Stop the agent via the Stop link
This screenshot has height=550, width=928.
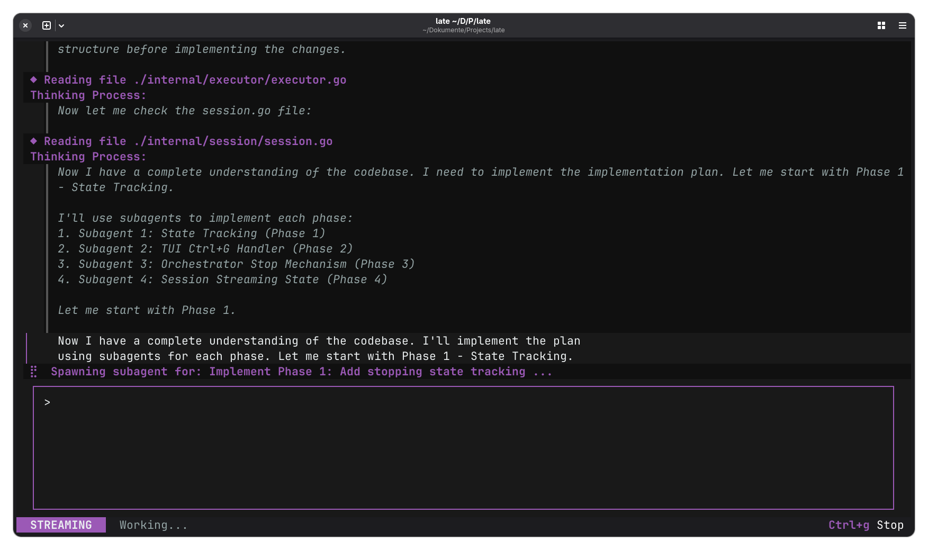(x=890, y=525)
